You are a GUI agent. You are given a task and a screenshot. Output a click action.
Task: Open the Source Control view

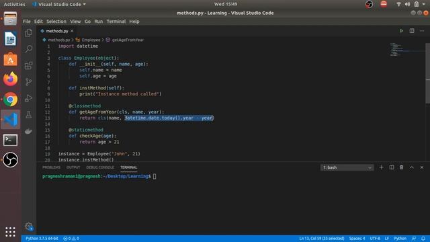28,82
